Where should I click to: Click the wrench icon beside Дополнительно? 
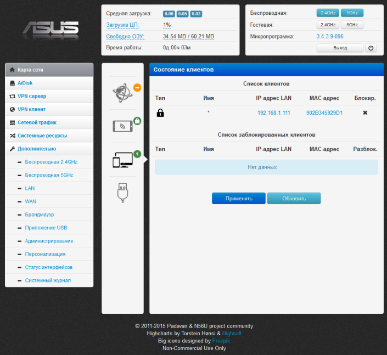pyautogui.click(x=12, y=149)
